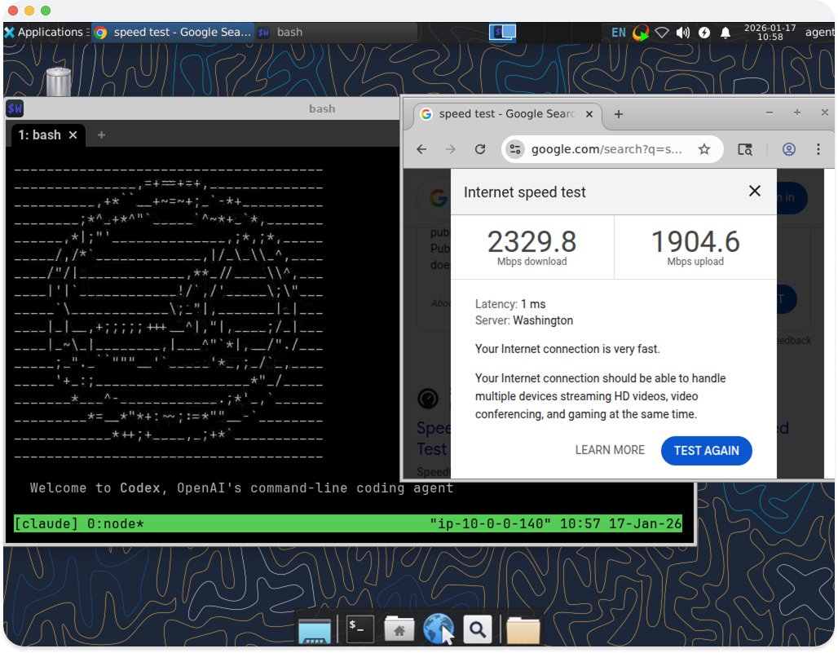Click the tmux 'ip-10-0-0-140' hostname text
The image size is (838, 653).
click(490, 523)
